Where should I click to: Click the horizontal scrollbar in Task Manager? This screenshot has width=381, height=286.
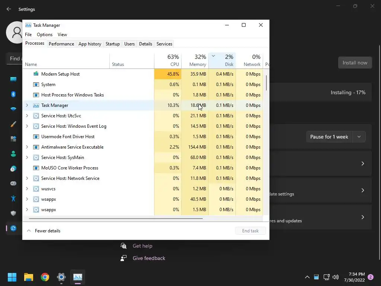click(116, 218)
